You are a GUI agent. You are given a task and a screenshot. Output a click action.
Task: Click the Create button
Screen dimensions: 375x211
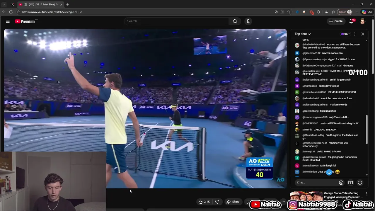pyautogui.click(x=336, y=21)
